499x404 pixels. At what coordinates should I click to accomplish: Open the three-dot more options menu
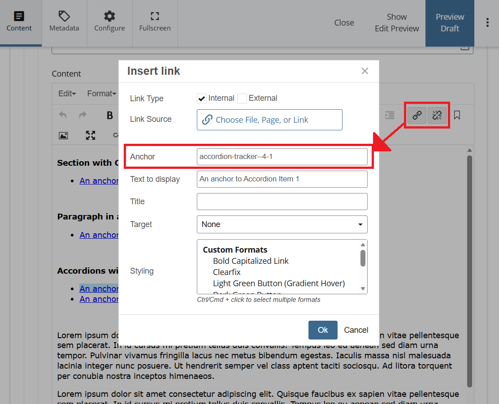[487, 23]
